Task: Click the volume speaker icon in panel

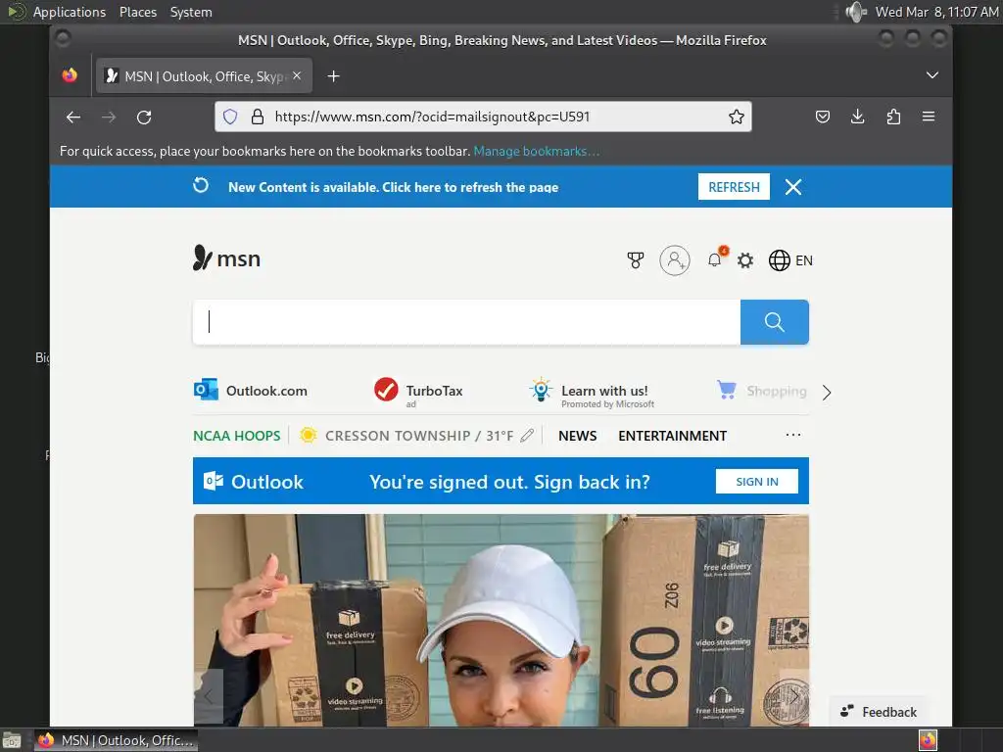Action: 855,12
